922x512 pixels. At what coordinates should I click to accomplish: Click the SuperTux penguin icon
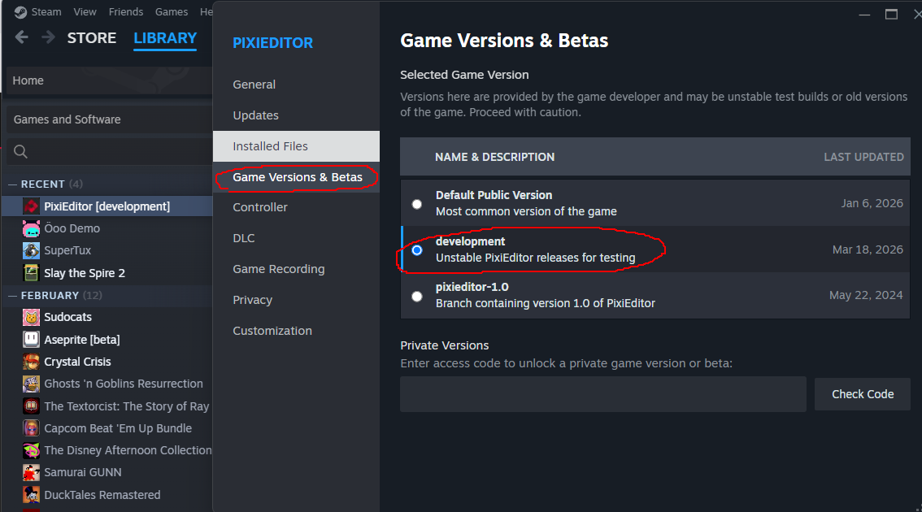tap(31, 250)
